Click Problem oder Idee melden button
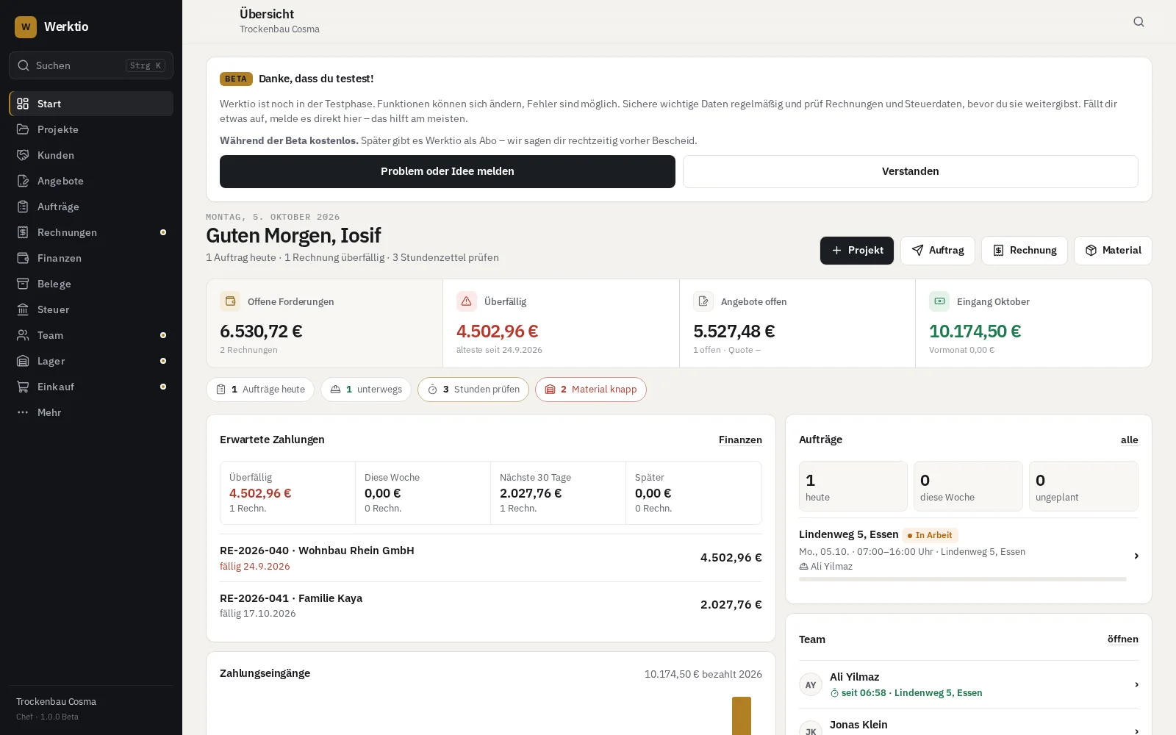Image resolution: width=1176 pixels, height=735 pixels. pos(448,171)
